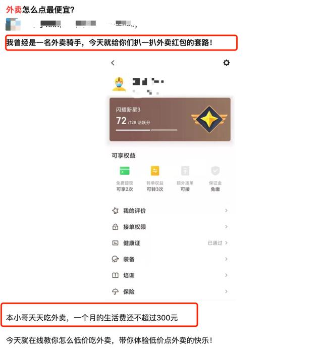Image resolution: width=323 pixels, height=349 pixels.
Task: Expand 我的评价 chevron arrow
Action: pos(226,211)
